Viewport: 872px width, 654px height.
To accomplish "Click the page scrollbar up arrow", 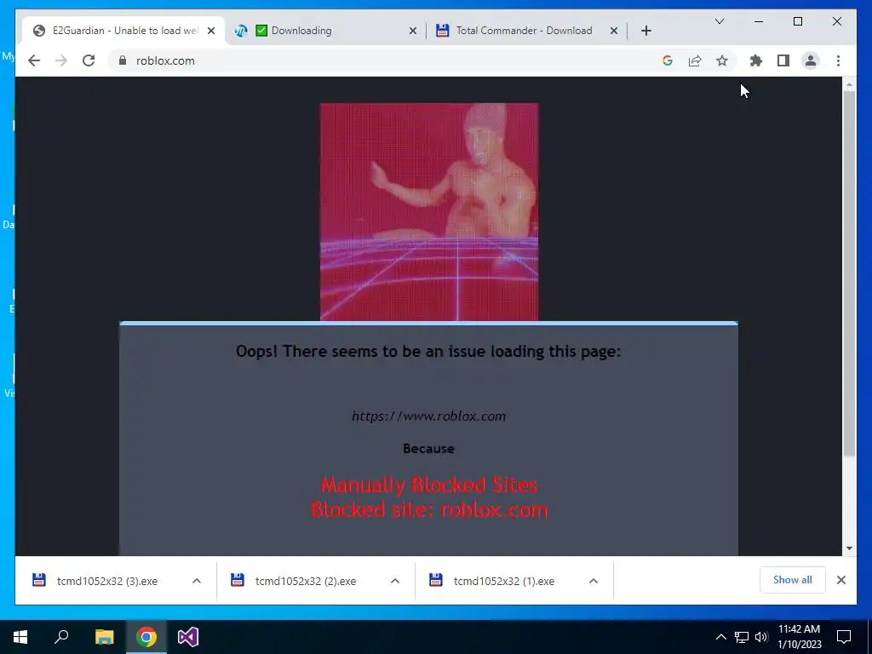I will 849,84.
